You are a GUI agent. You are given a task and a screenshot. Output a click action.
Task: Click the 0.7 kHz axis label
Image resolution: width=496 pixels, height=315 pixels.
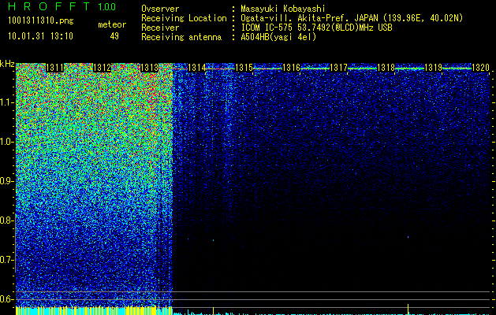click(x=7, y=260)
